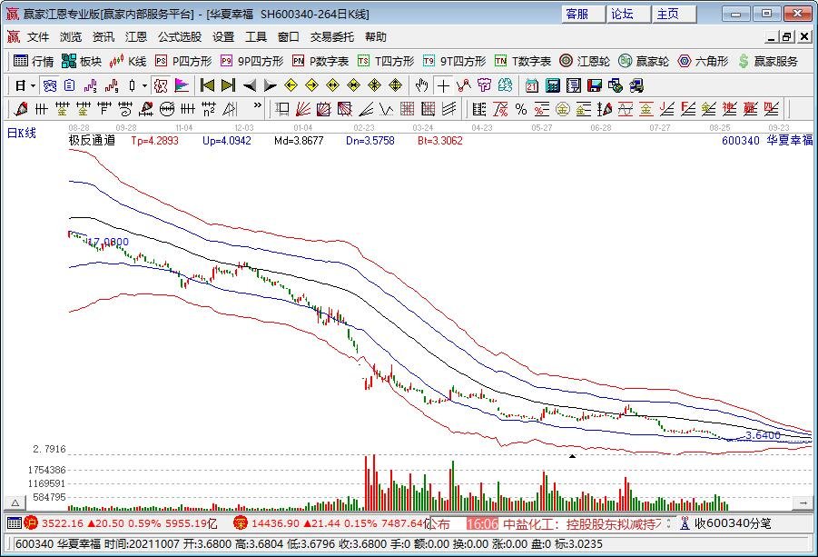Click the 行情 market quotes toolbar button
Image resolution: width=818 pixels, height=557 pixels.
click(34, 61)
